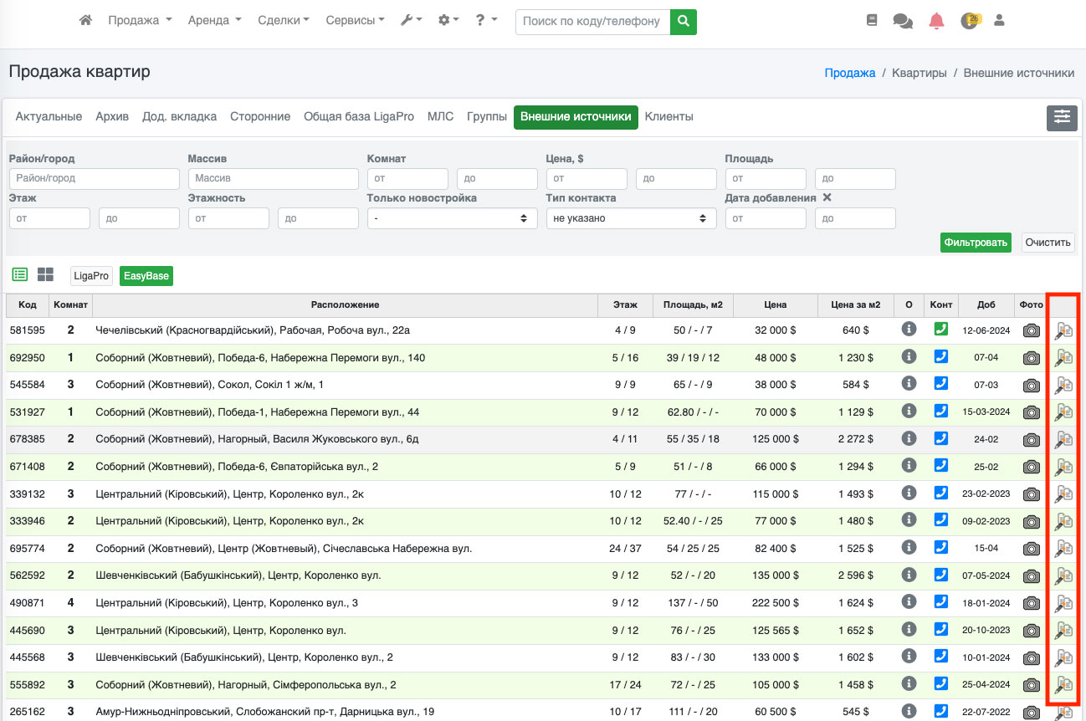This screenshot has height=721, width=1086.
Task: Click phone contact icon for listing 545584
Action: tap(941, 384)
